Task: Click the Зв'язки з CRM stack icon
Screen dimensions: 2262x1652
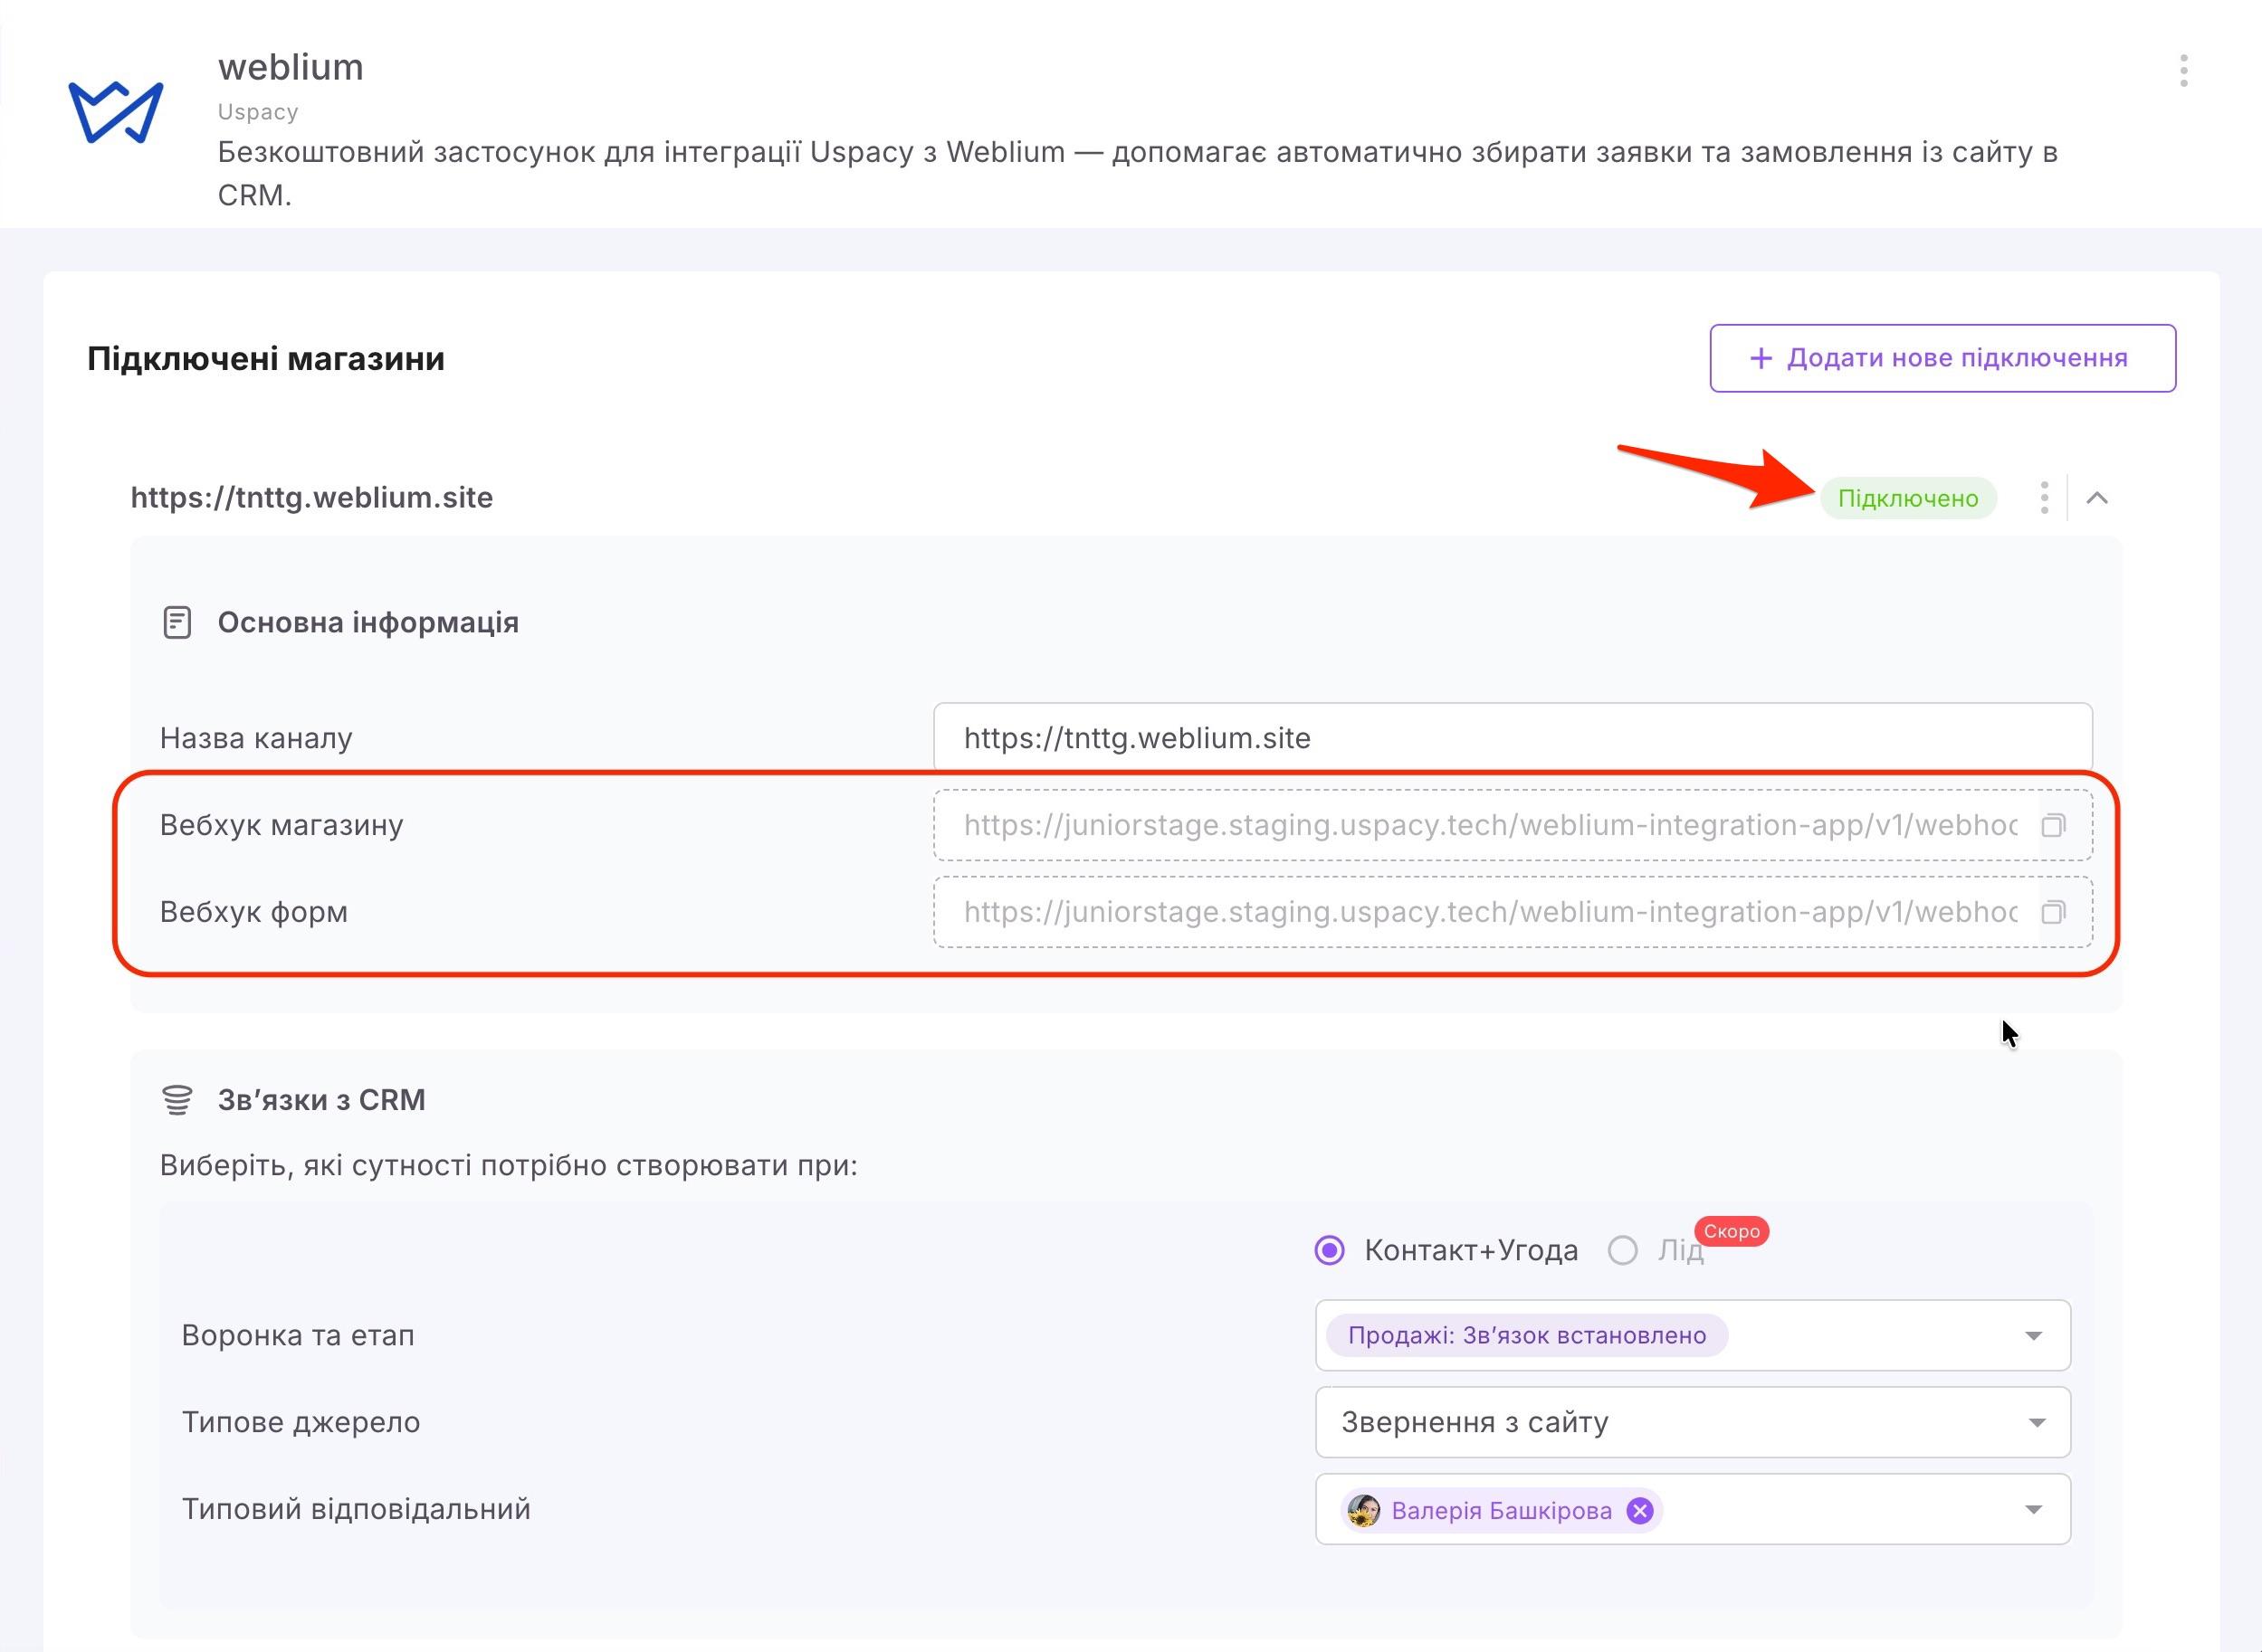Action: point(177,1099)
